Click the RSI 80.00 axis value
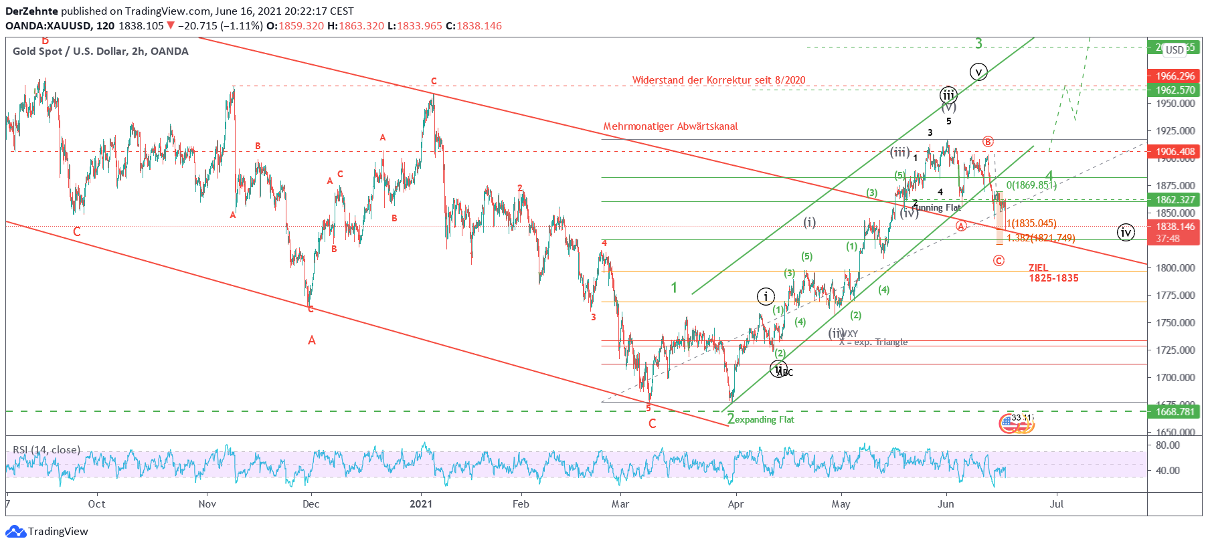The height and width of the screenshot is (547, 1208). coord(1168,445)
